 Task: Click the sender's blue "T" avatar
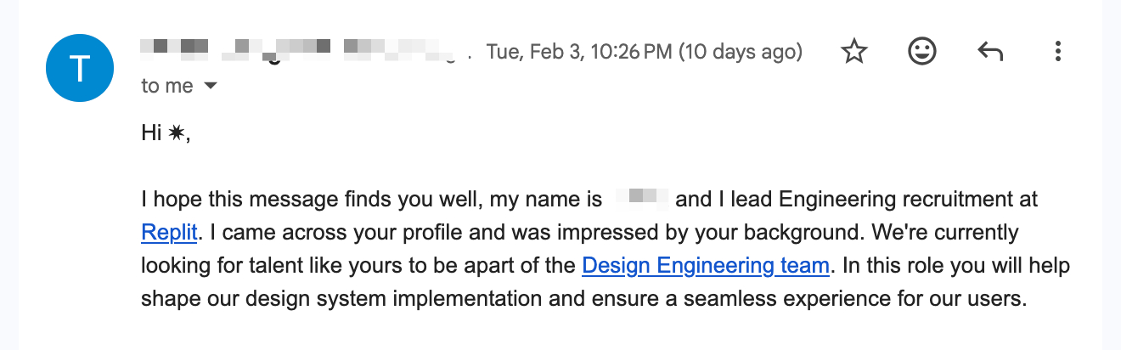tap(79, 68)
